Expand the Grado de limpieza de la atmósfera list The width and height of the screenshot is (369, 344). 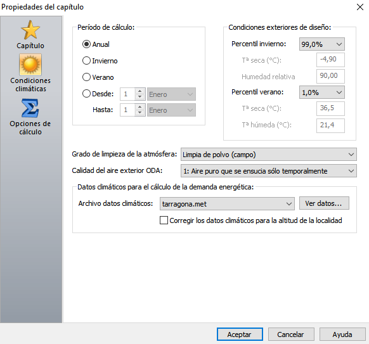tap(269, 154)
